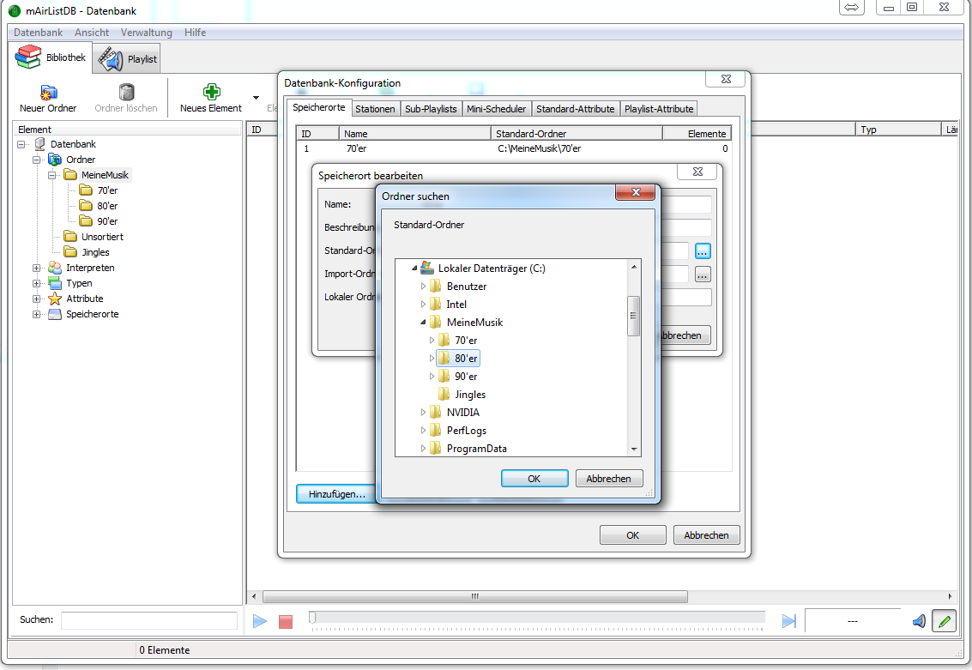The image size is (972, 670).
Task: Toggle the green pencil edit icon
Action: [x=945, y=621]
